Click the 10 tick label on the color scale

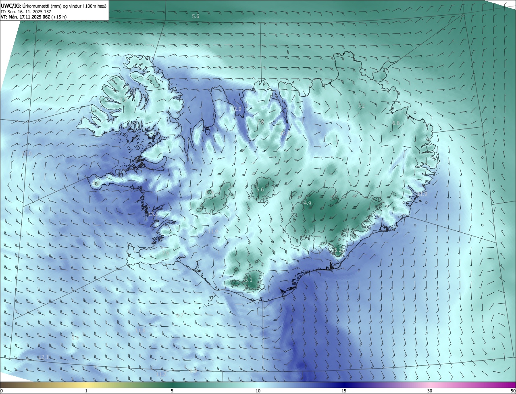tap(258, 391)
